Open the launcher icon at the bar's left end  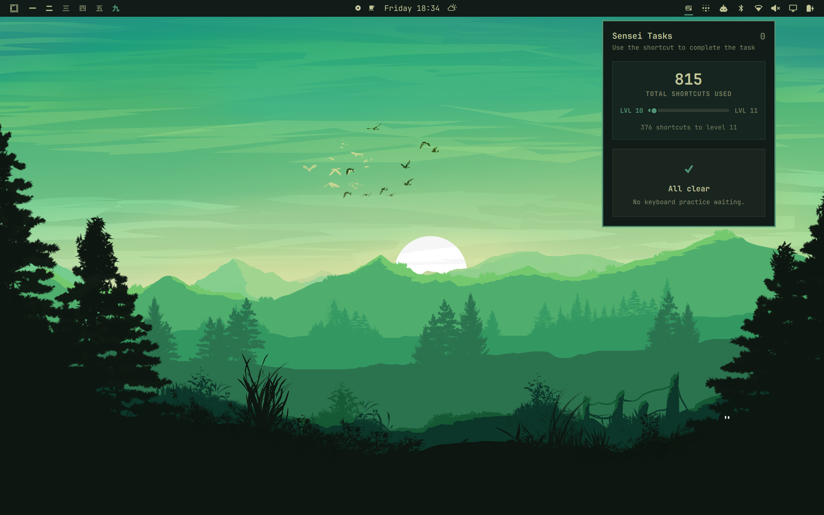(14, 8)
